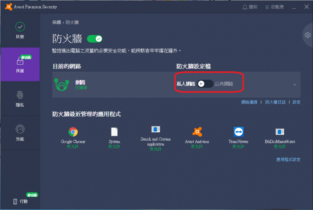Image resolution: width=313 pixels, height=210 pixels.
Task: Switch to the 隱私 sidebar tab
Action: pos(20,99)
